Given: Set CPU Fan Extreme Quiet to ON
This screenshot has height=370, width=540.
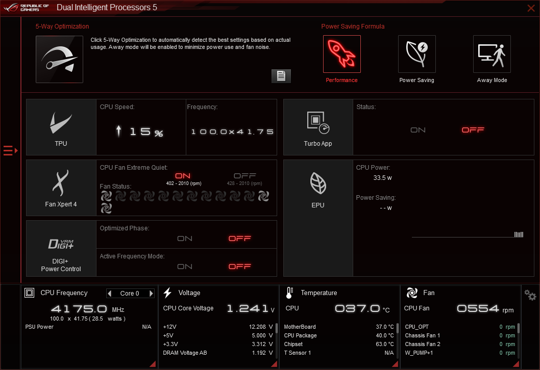Looking at the screenshot, I should [183, 176].
